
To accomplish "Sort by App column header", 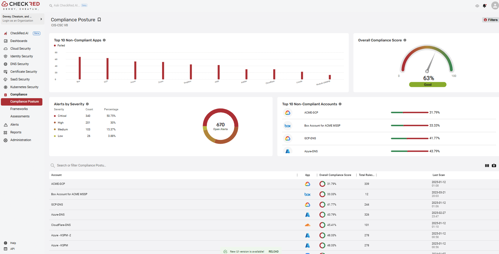I will (x=308, y=175).
